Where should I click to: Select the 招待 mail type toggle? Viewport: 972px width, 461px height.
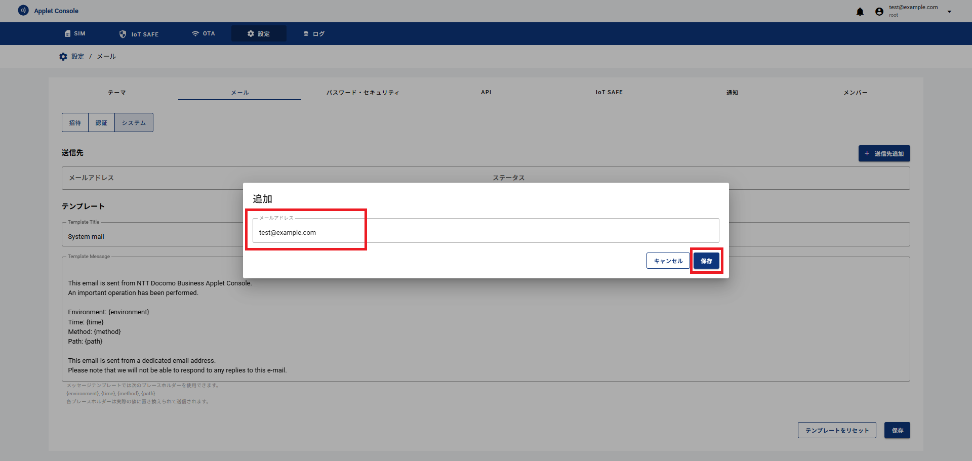point(75,122)
